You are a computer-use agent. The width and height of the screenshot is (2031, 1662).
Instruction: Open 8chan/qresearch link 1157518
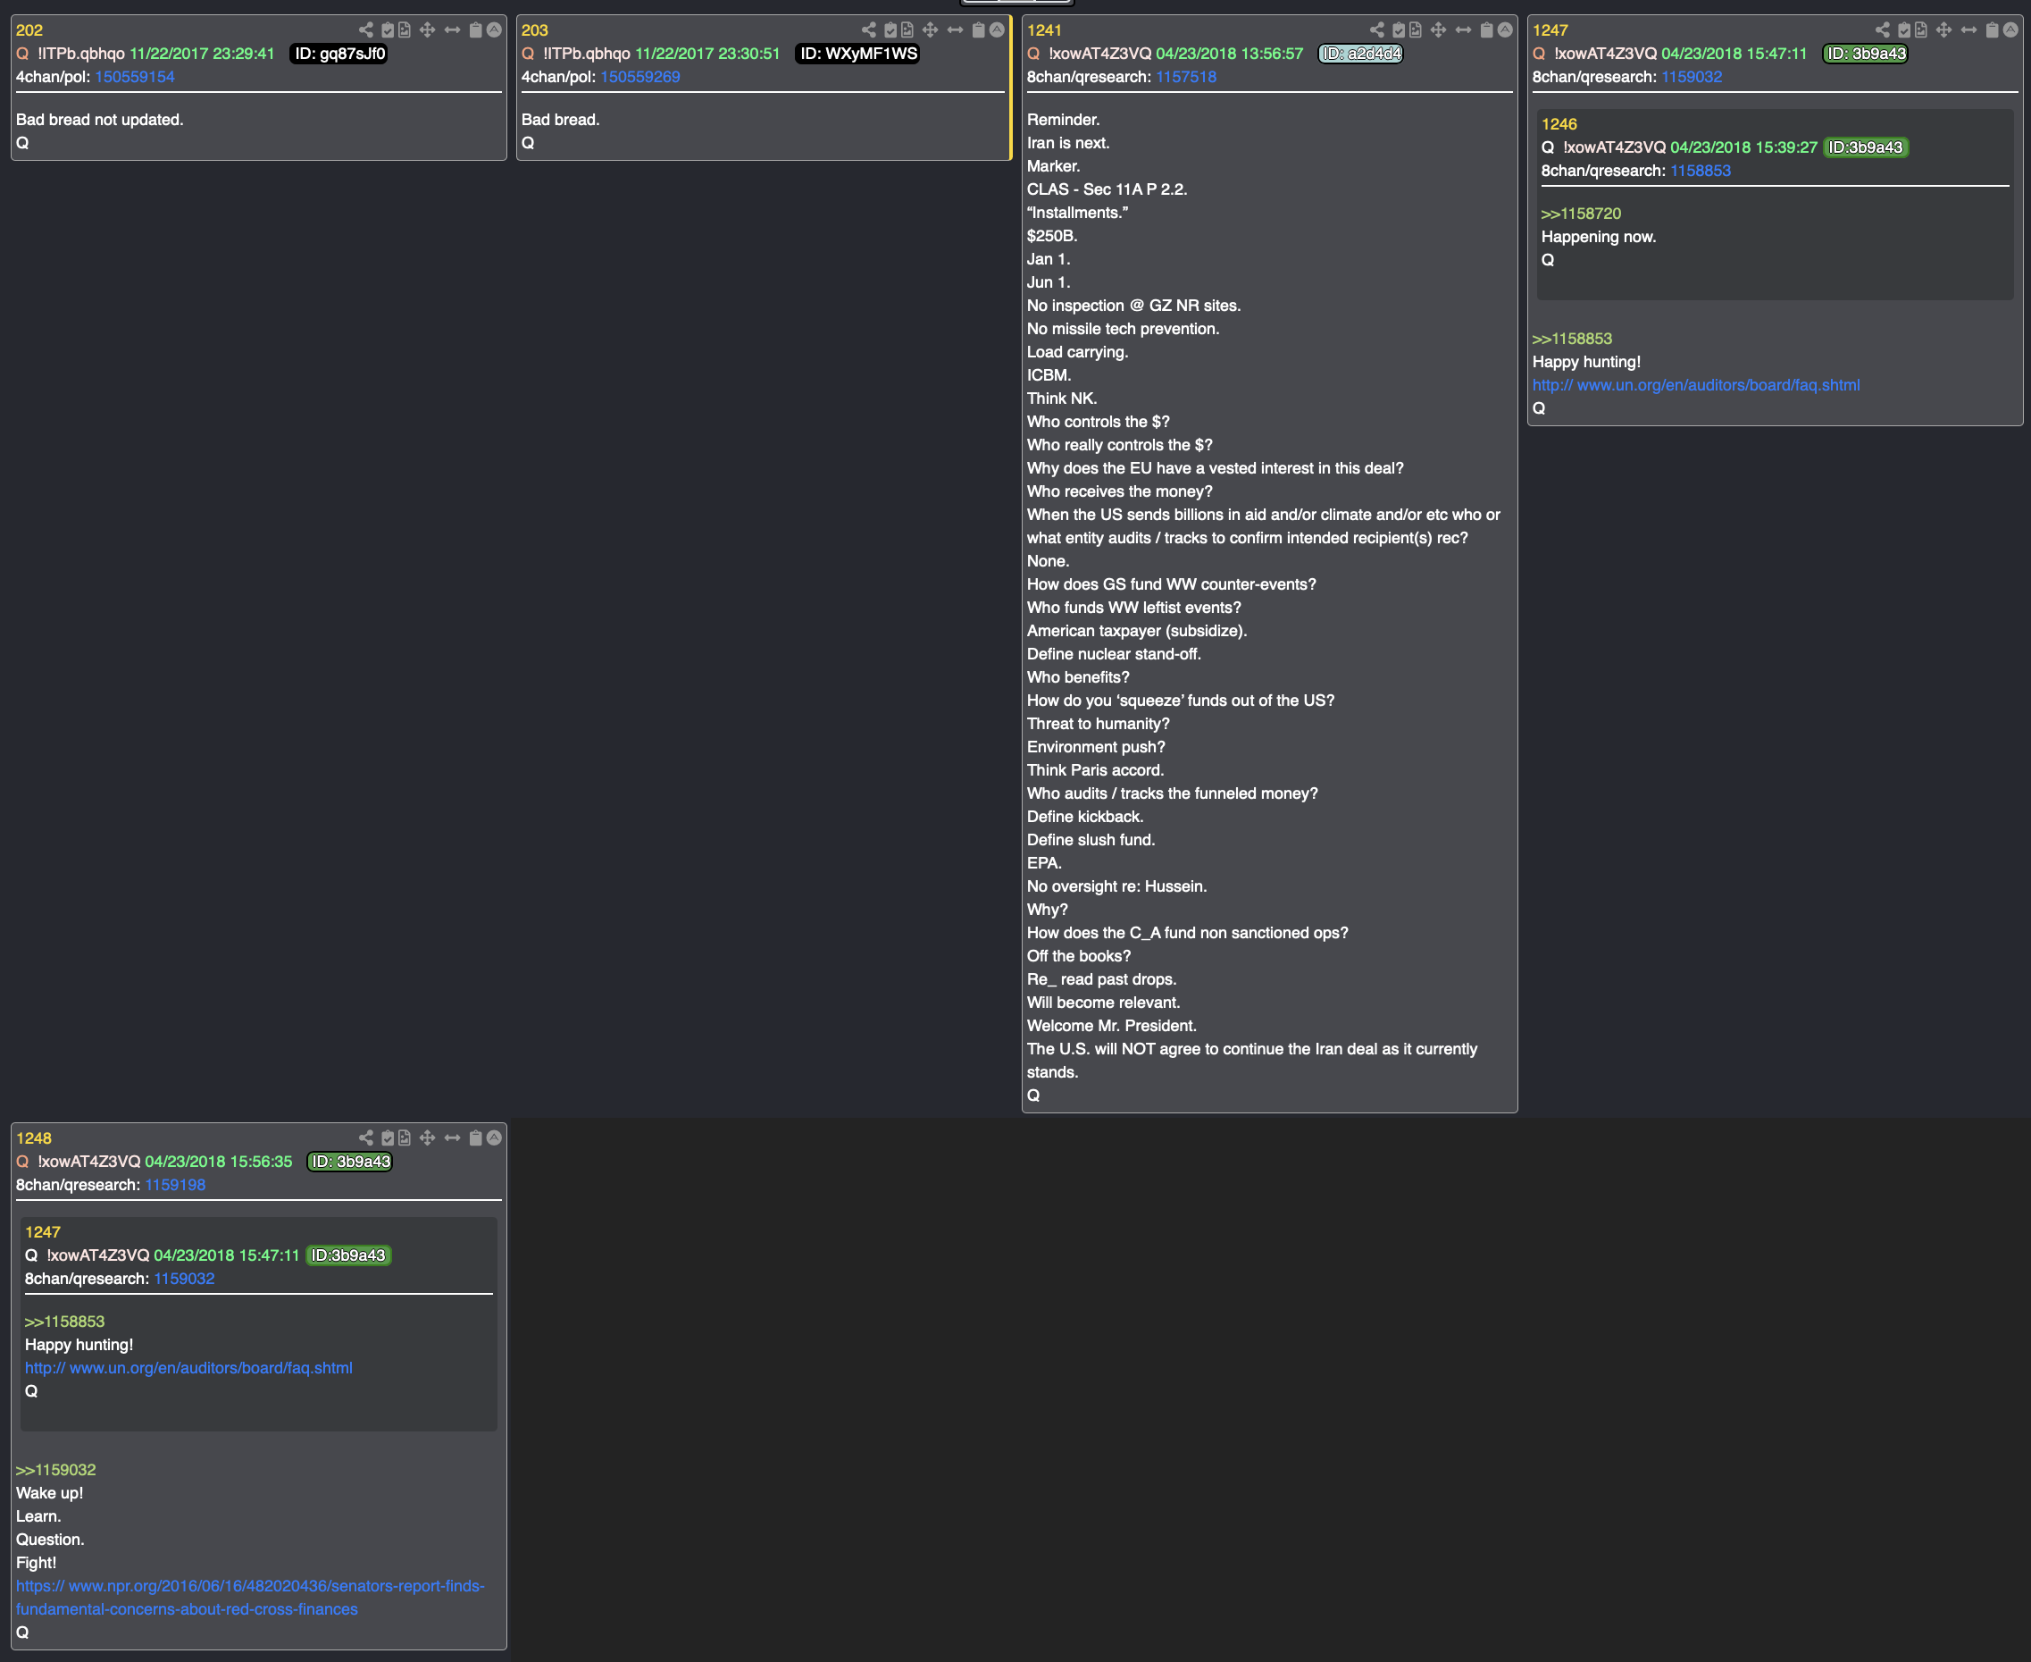pyautogui.click(x=1186, y=77)
